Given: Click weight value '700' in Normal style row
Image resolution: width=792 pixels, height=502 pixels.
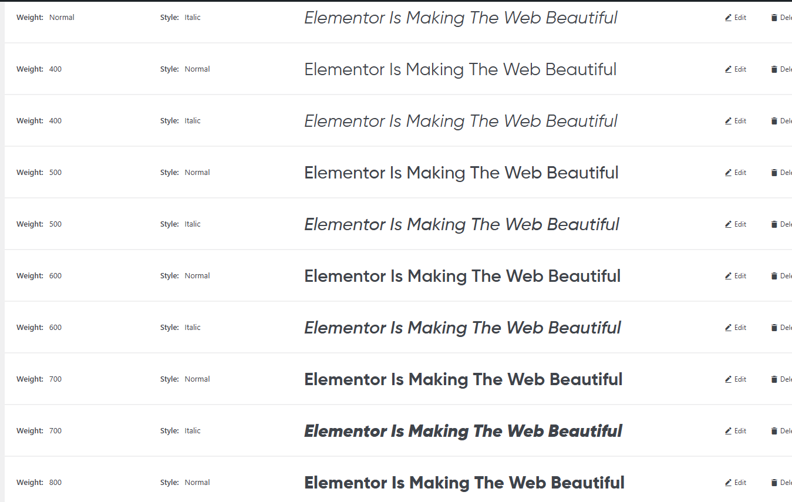Looking at the screenshot, I should coord(55,379).
